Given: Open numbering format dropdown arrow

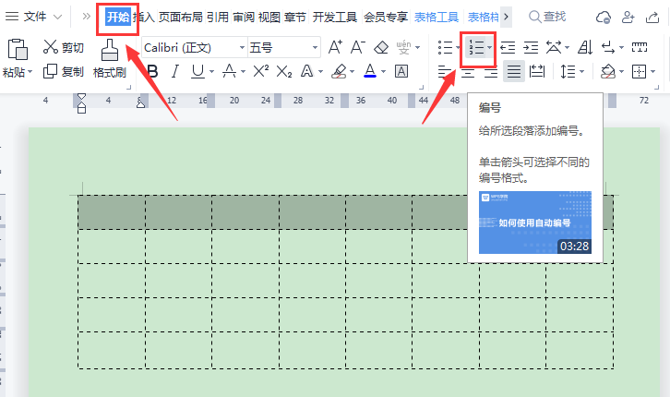Looking at the screenshot, I should [490, 47].
